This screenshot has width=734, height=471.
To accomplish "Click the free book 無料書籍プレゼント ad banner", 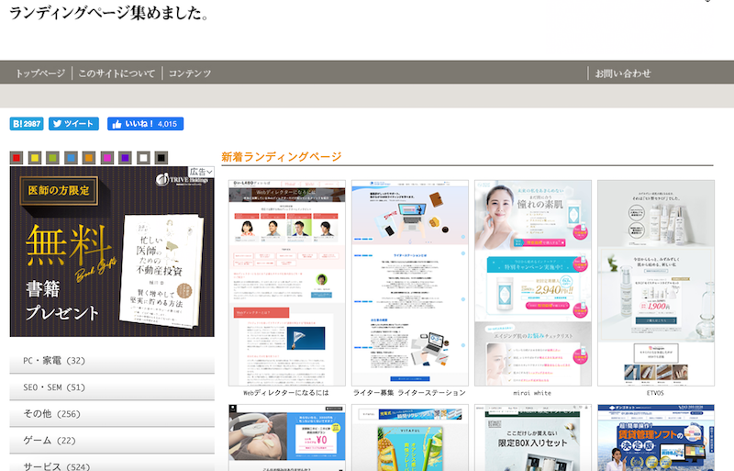I will 112,257.
